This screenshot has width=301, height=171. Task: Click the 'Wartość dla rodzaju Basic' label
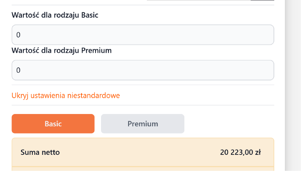(x=55, y=15)
